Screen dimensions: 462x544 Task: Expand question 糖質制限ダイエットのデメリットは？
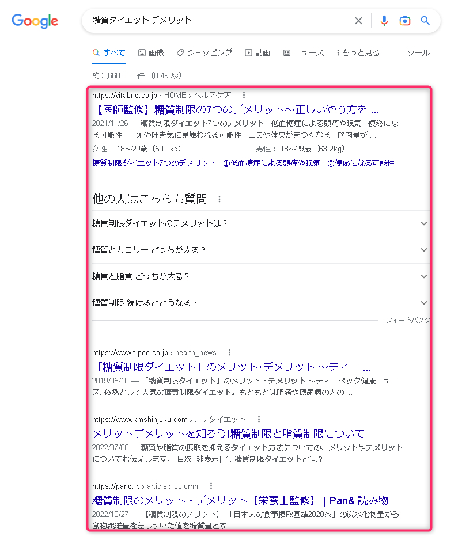261,223
